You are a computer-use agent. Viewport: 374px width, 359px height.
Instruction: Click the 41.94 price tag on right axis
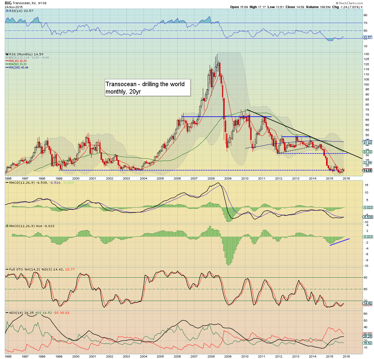click(x=367, y=143)
